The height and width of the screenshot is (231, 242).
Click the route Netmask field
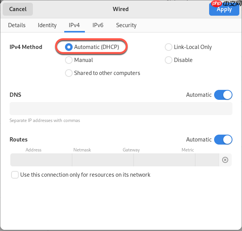click(102, 160)
